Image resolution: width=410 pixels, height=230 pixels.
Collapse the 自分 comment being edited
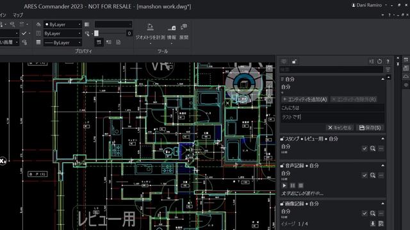click(x=383, y=79)
